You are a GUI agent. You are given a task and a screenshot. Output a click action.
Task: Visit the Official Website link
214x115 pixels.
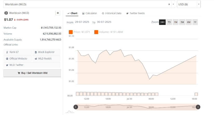point(17,58)
